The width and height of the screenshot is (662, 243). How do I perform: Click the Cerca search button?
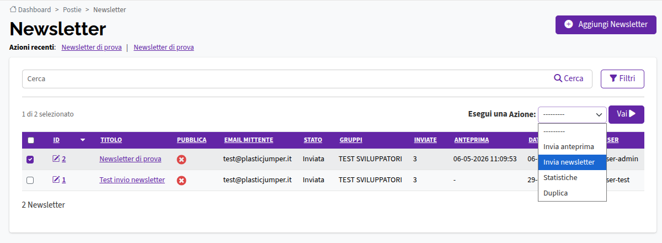point(569,78)
